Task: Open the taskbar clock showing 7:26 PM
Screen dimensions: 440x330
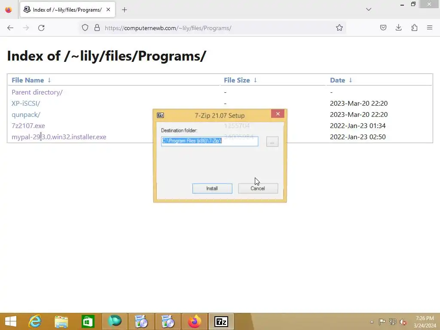Action: point(425,322)
